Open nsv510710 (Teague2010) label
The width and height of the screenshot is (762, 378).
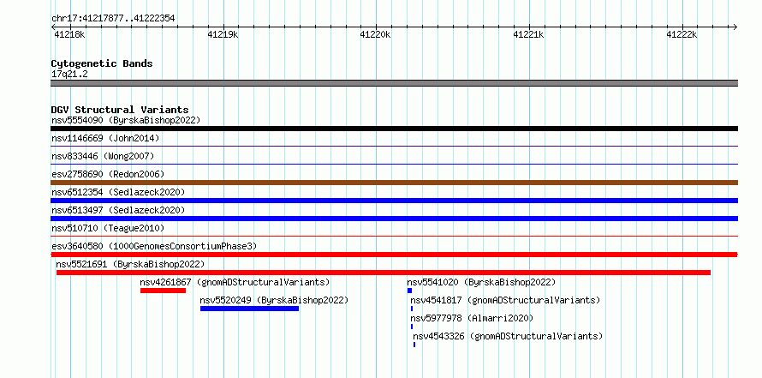point(108,228)
